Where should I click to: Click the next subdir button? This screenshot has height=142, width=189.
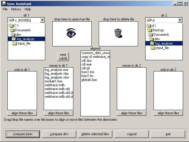(x=63, y=56)
